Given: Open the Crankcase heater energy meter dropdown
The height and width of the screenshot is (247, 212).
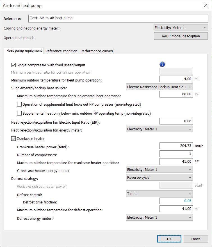Looking at the screenshot, I should tap(159, 169).
